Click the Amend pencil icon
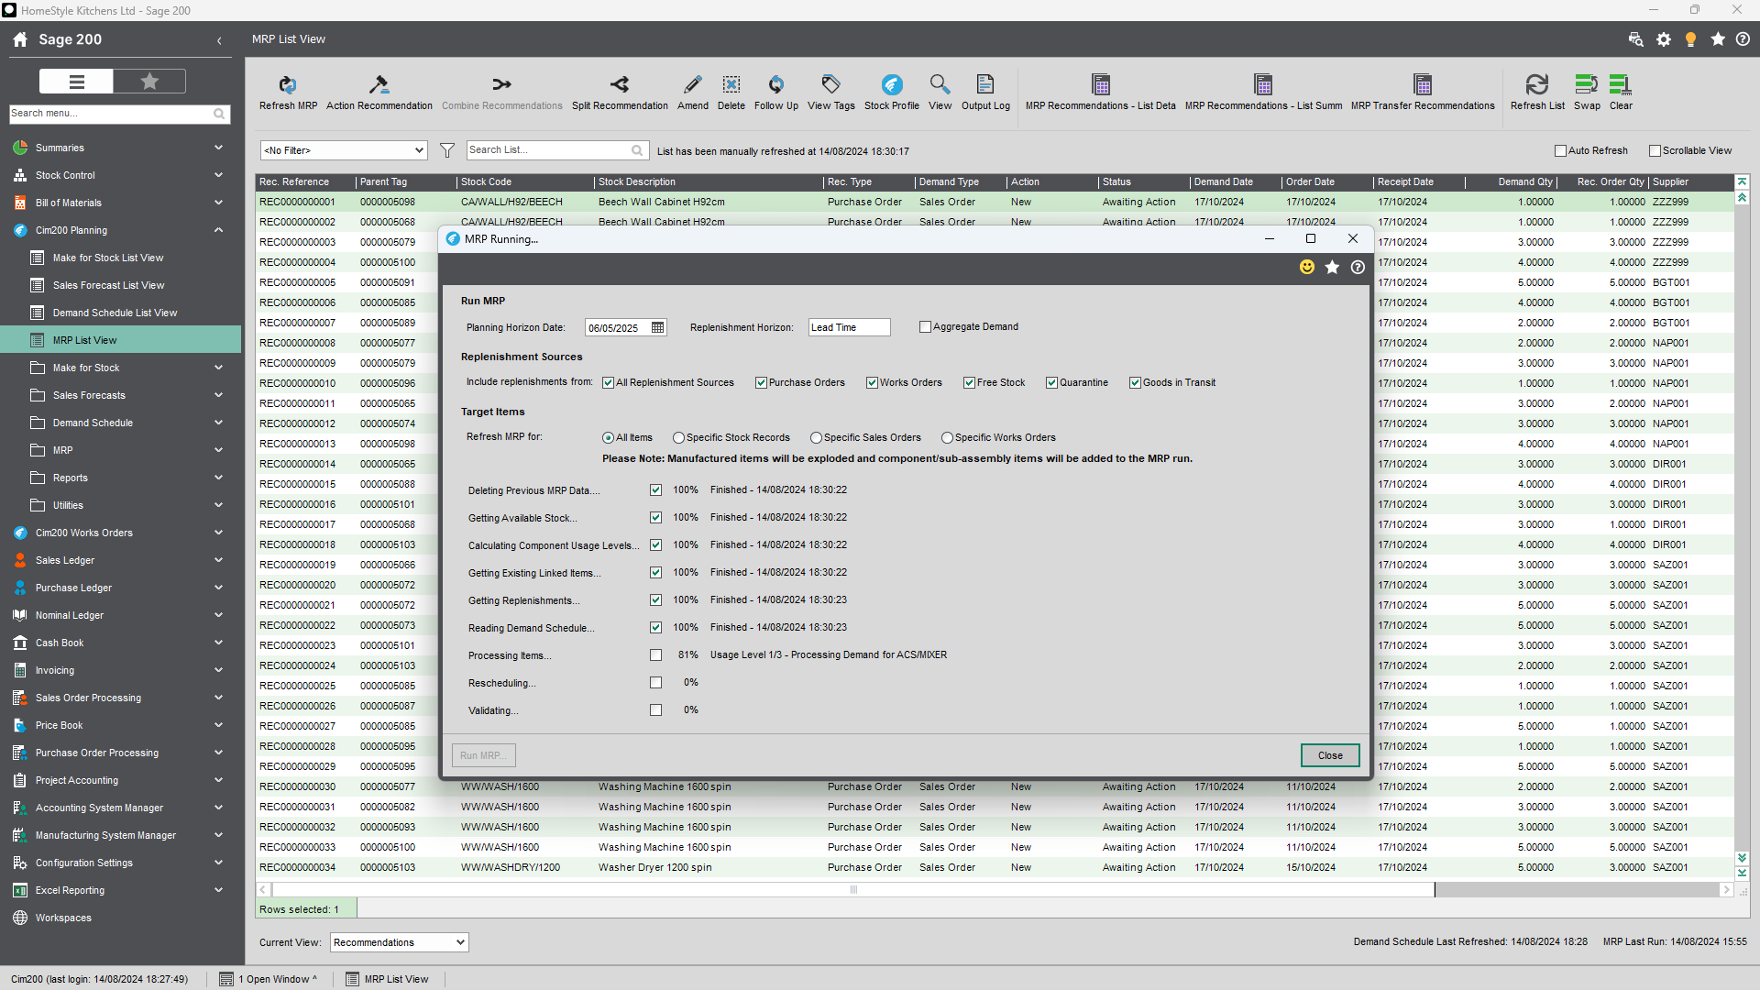The height and width of the screenshot is (990, 1760). [693, 84]
